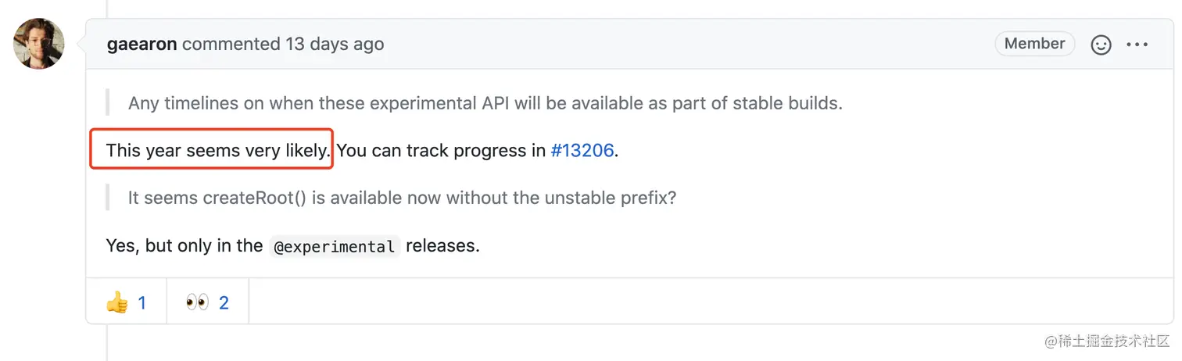
Task: Click the @experimental code snippet
Action: click(x=334, y=247)
